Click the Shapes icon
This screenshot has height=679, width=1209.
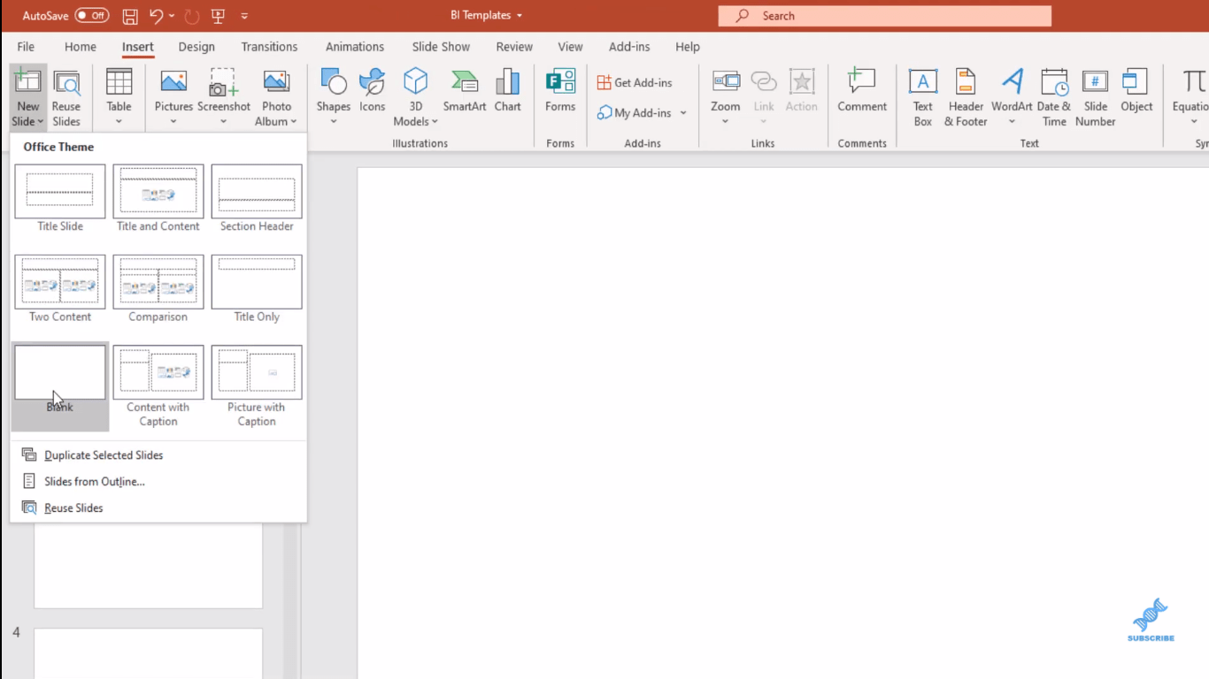point(334,82)
